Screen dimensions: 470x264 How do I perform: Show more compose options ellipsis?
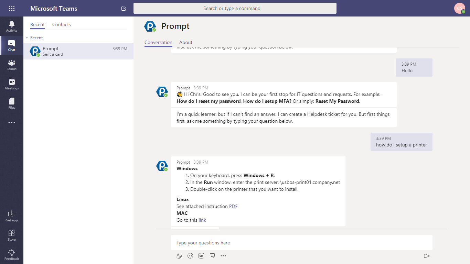point(223,256)
